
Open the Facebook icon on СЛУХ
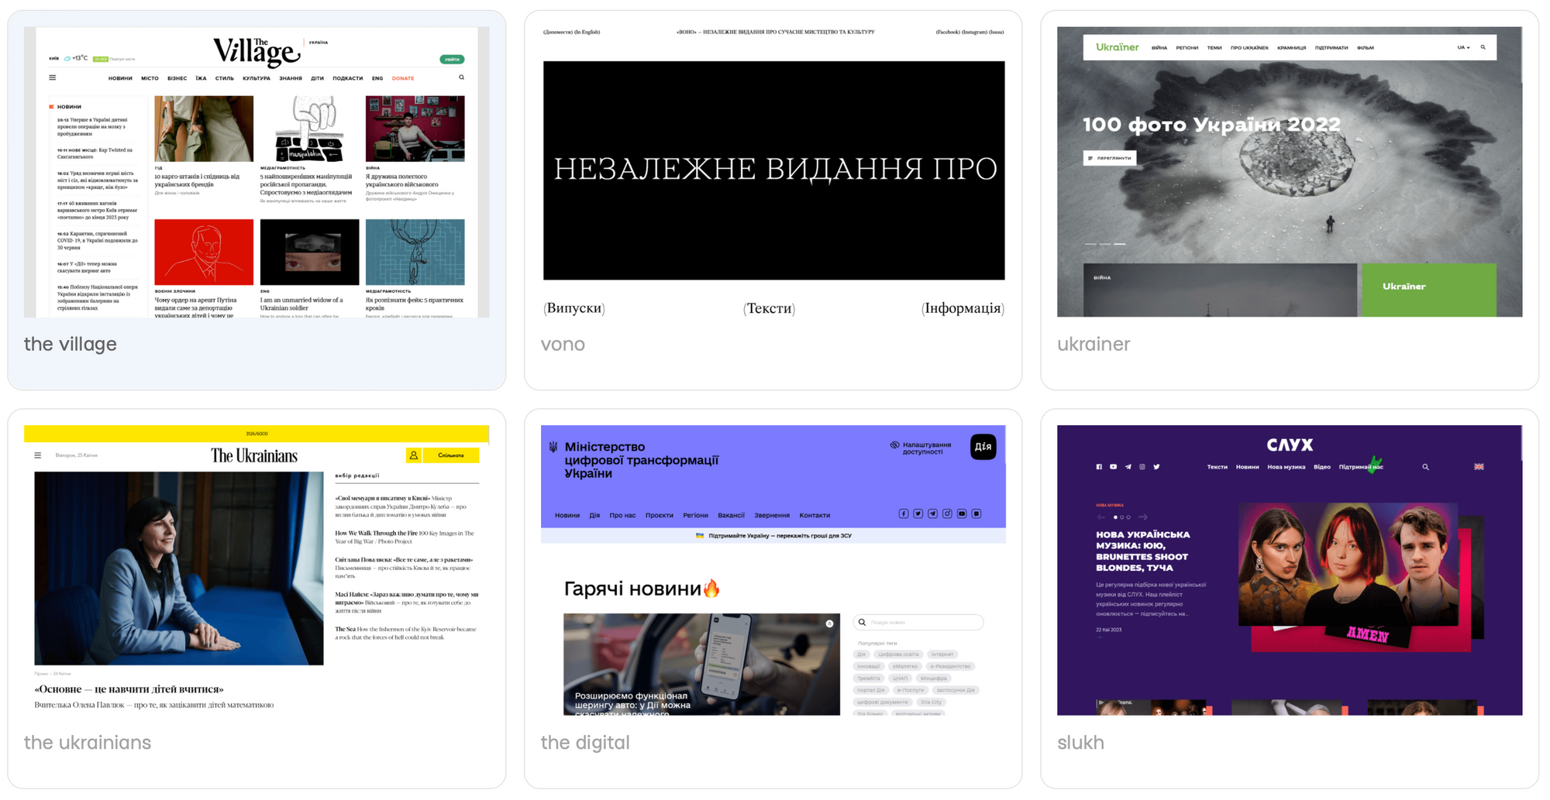(x=1099, y=467)
